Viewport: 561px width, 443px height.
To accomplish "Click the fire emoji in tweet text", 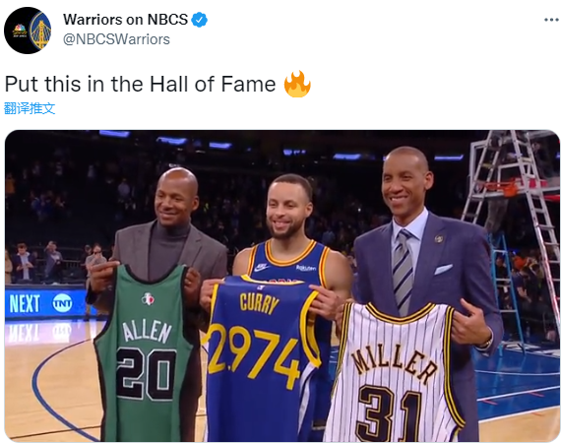I will pyautogui.click(x=297, y=84).
